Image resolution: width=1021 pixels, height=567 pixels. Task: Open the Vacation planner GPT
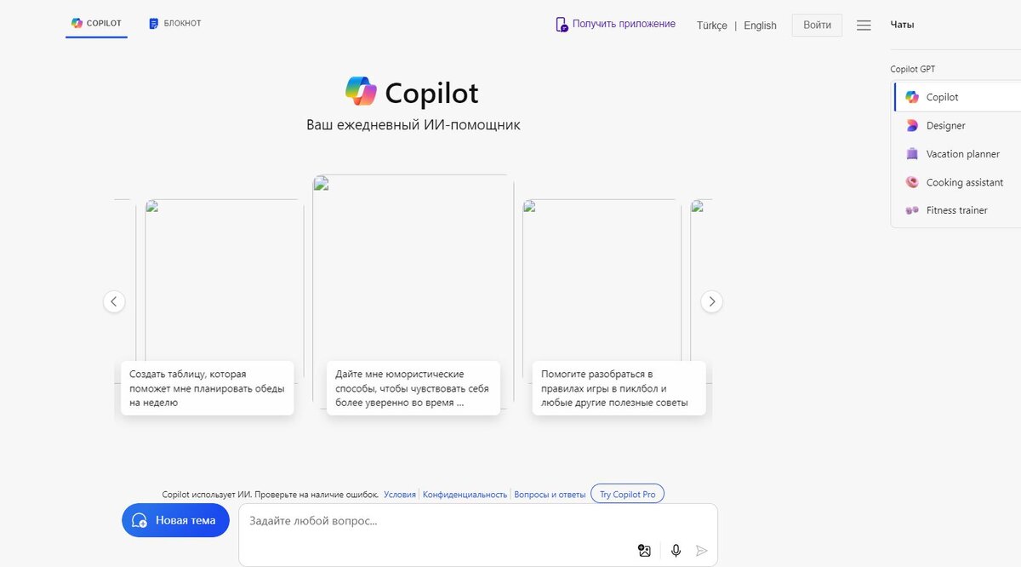click(x=957, y=154)
